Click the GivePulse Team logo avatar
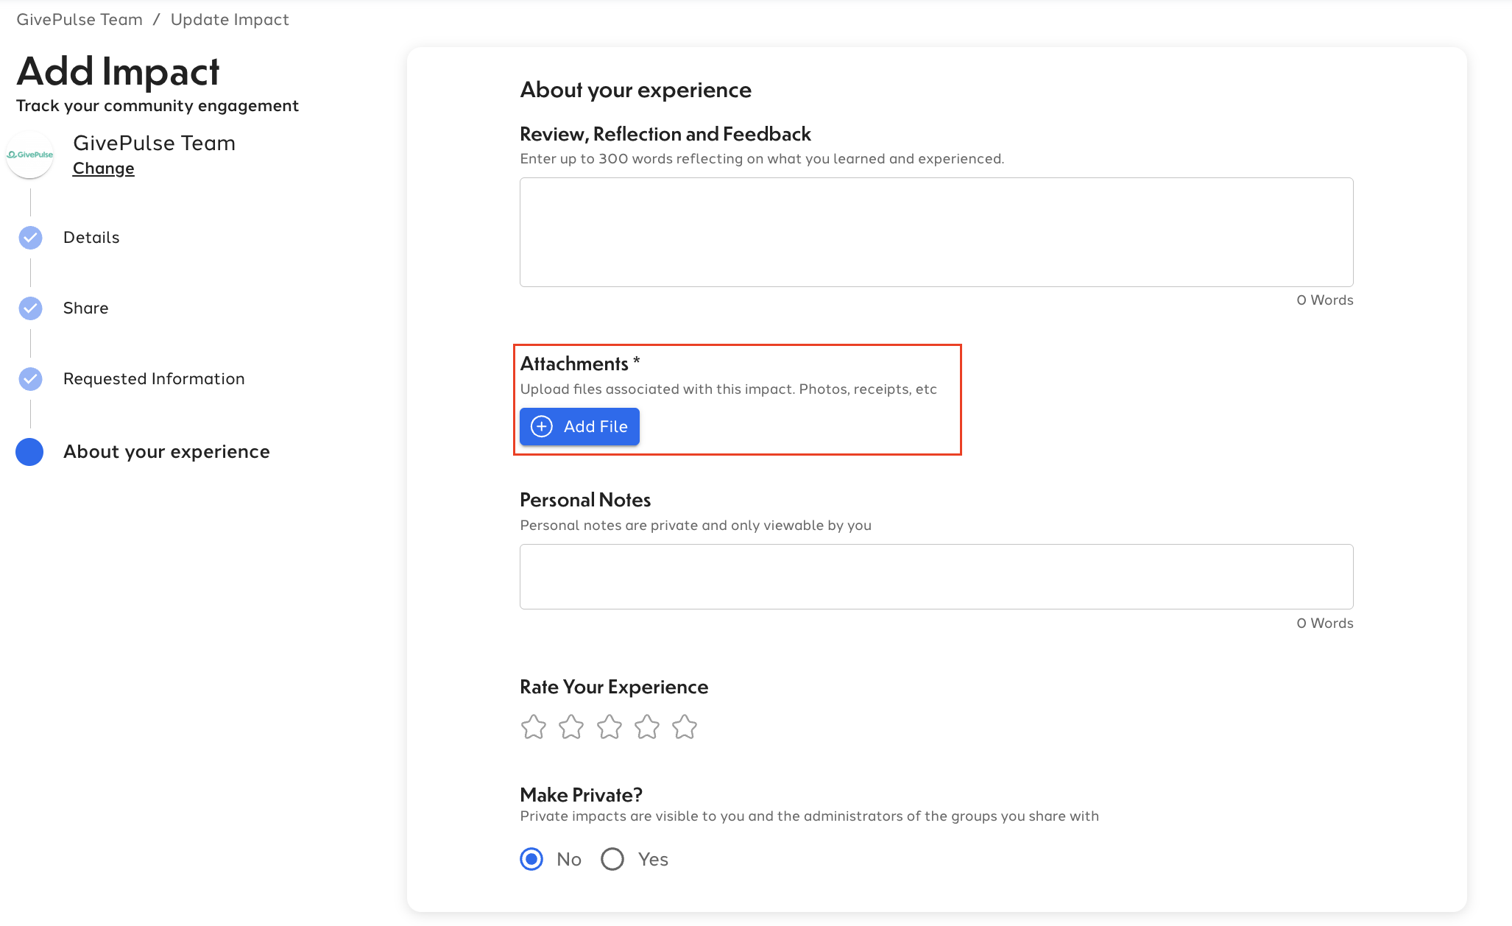This screenshot has width=1512, height=926. pyautogui.click(x=30, y=155)
